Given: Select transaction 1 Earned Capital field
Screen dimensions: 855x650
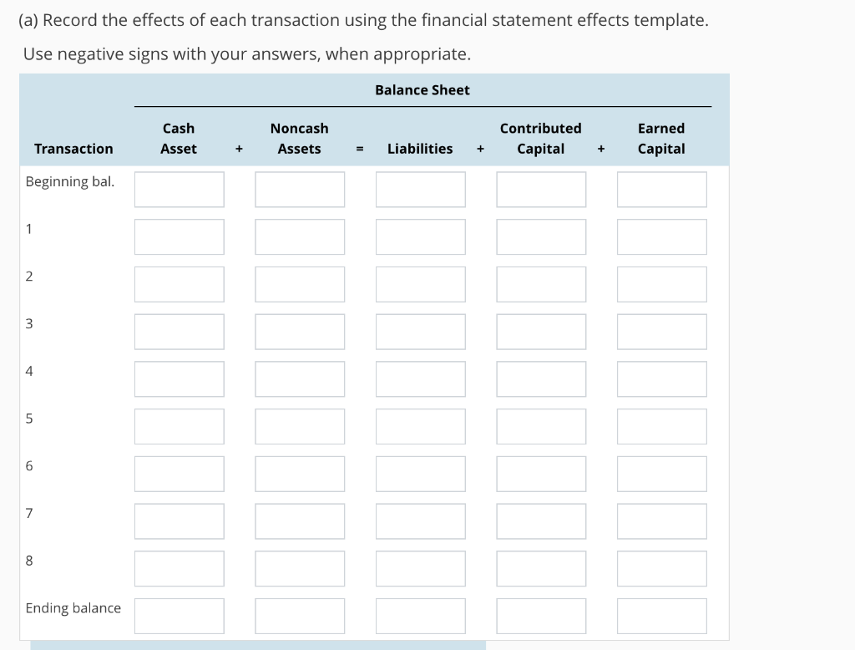Looking at the screenshot, I should (661, 236).
